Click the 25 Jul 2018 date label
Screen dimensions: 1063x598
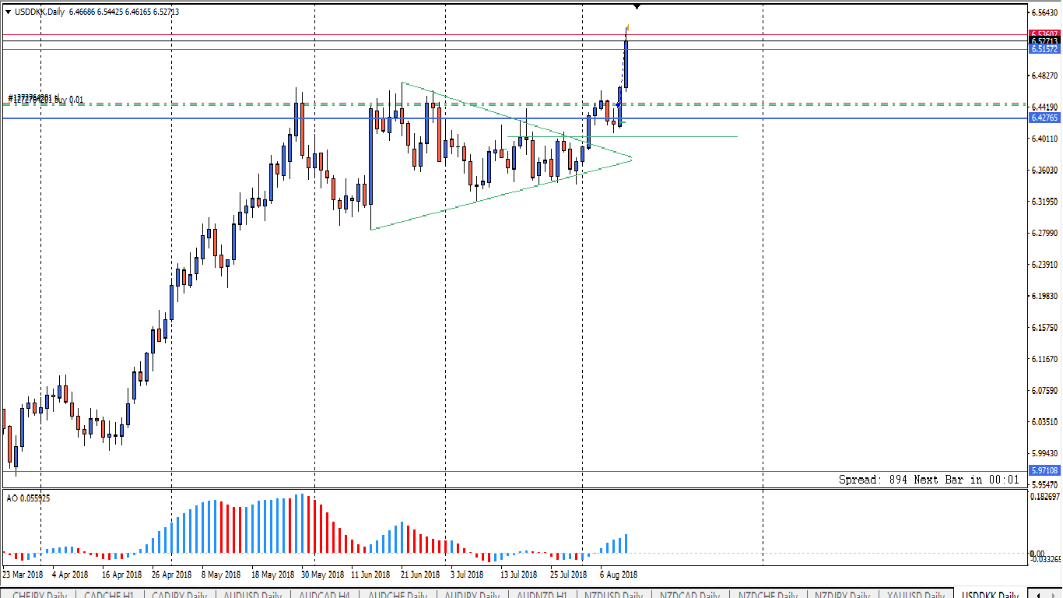click(569, 575)
